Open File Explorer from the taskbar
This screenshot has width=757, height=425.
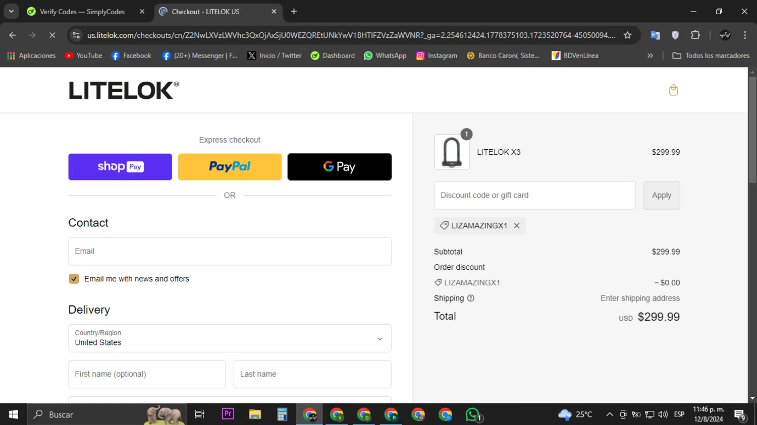(255, 414)
